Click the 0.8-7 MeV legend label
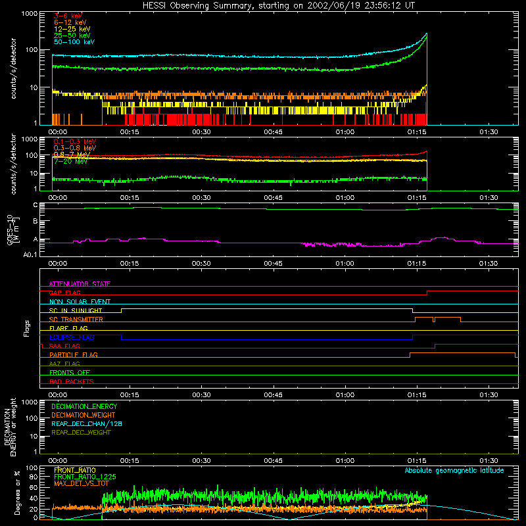This screenshot has width=526, height=526. point(72,155)
